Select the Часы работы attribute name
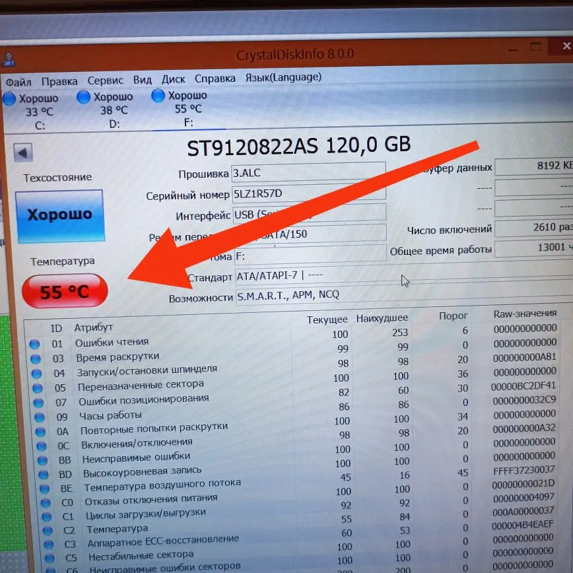 pos(111,415)
